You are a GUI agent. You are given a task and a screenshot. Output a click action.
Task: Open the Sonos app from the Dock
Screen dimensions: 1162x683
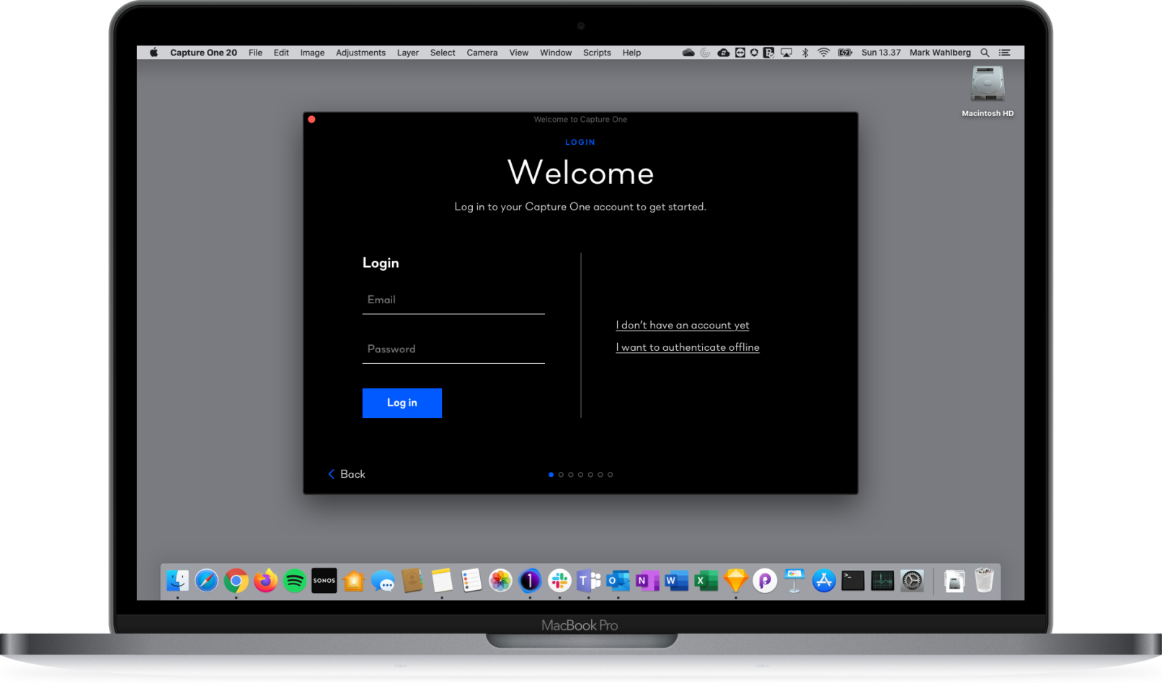(x=324, y=581)
